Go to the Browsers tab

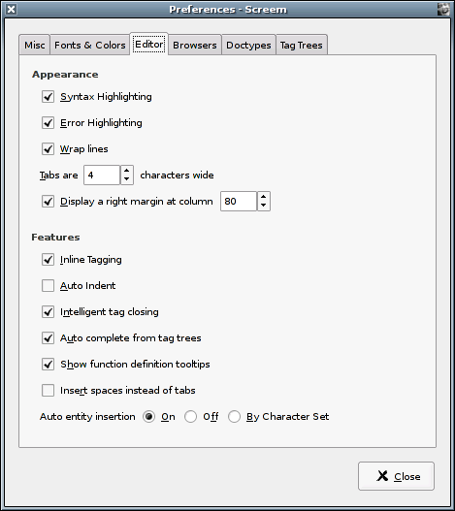coord(195,45)
